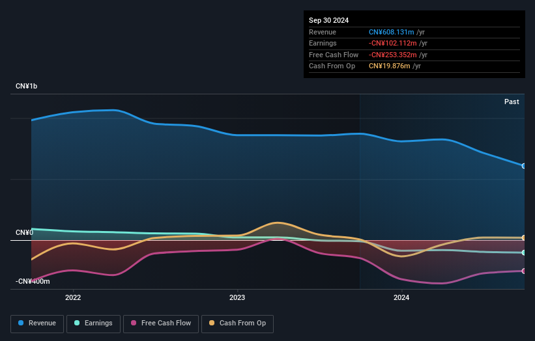Click the Free Cash Flow label in tooltip

pyautogui.click(x=334, y=55)
